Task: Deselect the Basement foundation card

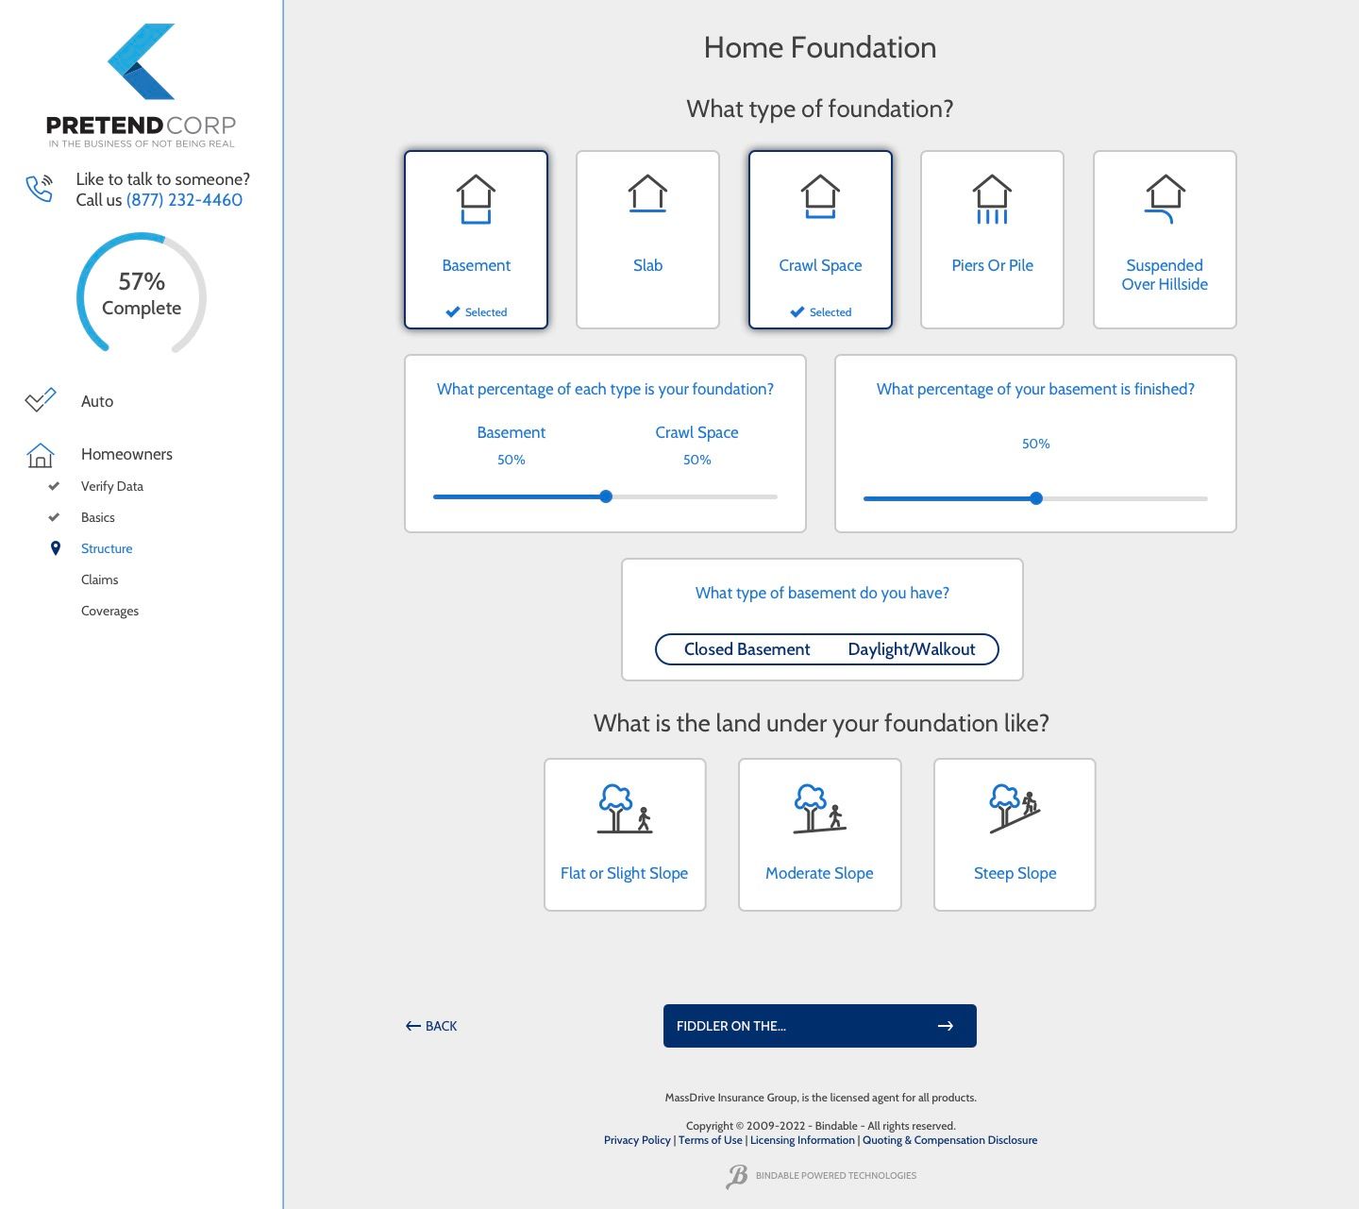Action: coord(476,240)
